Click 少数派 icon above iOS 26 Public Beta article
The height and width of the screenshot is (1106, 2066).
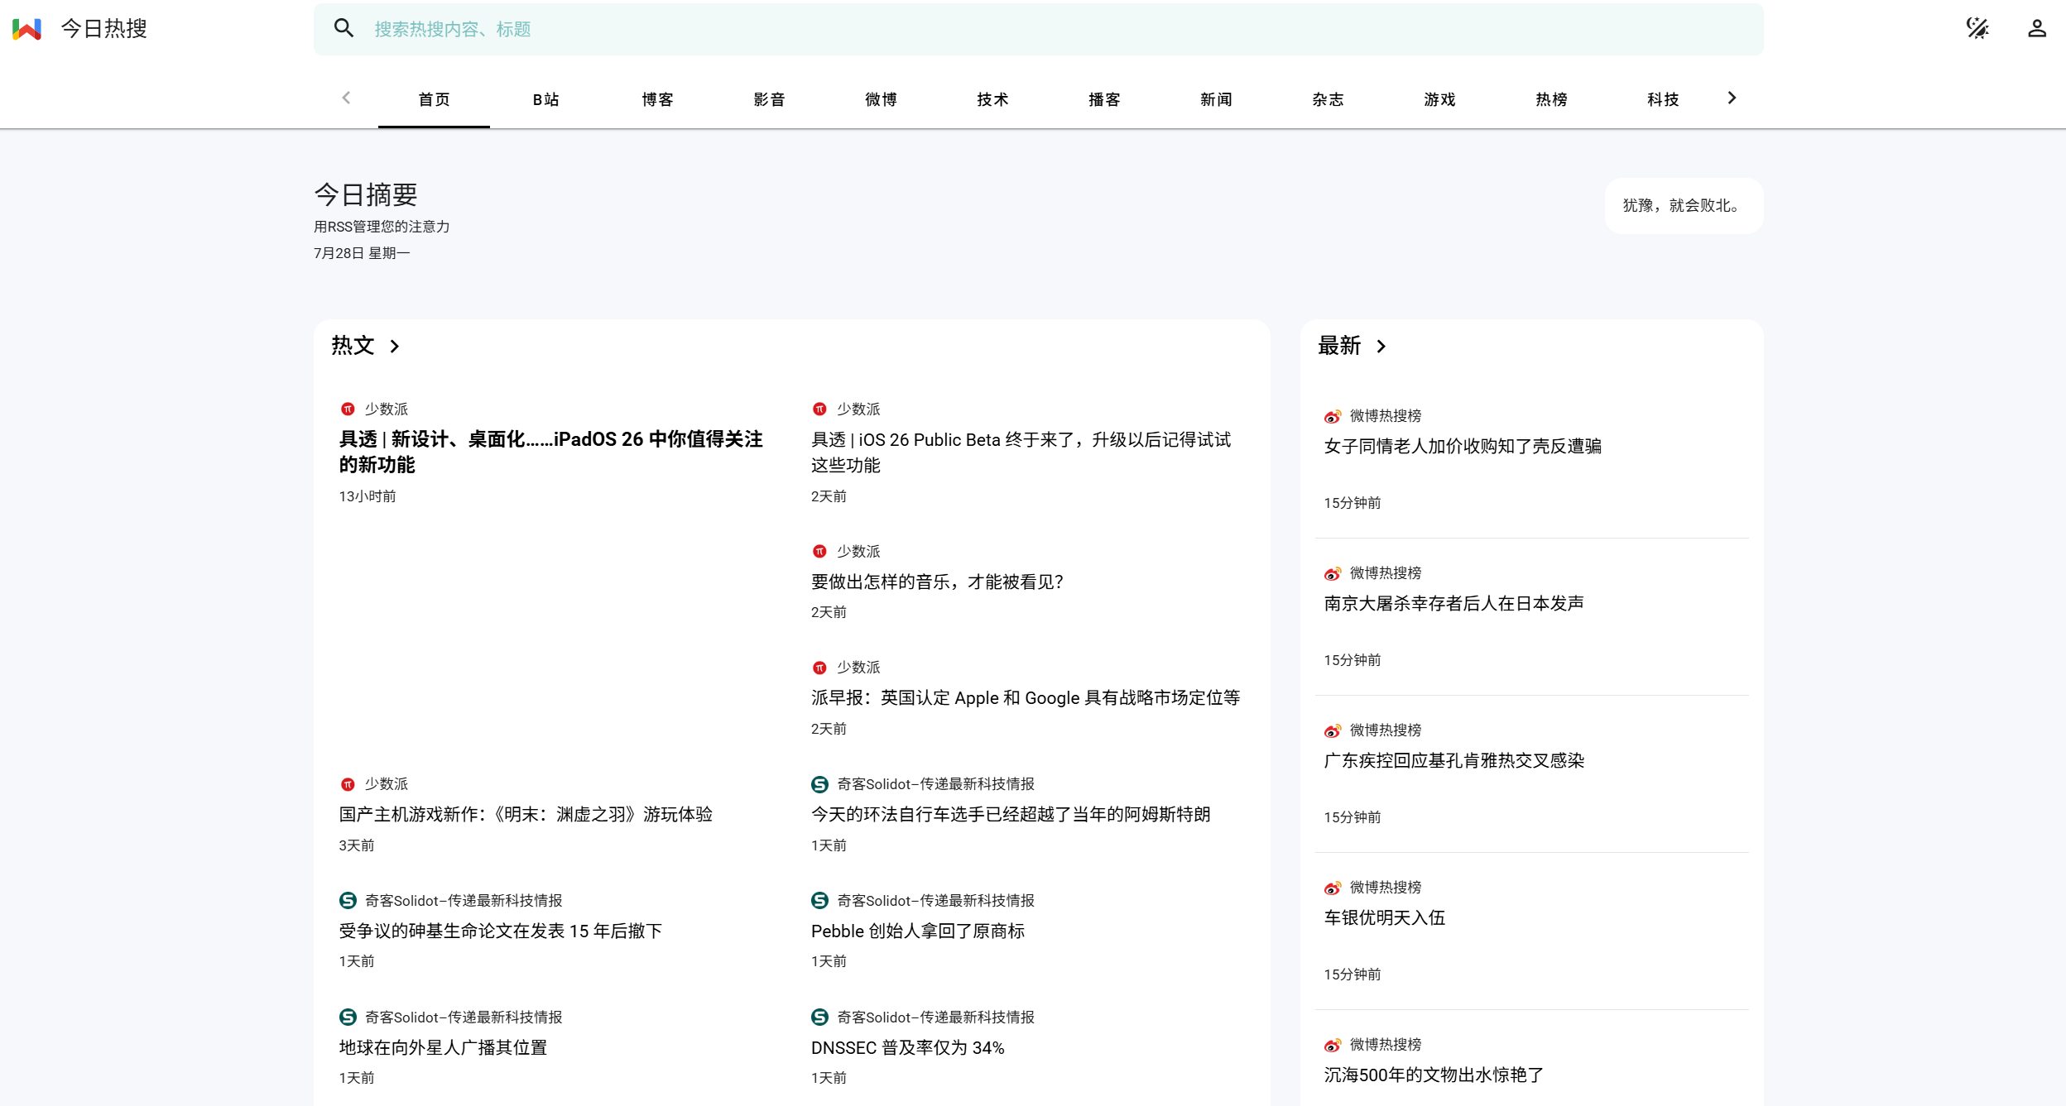click(819, 409)
